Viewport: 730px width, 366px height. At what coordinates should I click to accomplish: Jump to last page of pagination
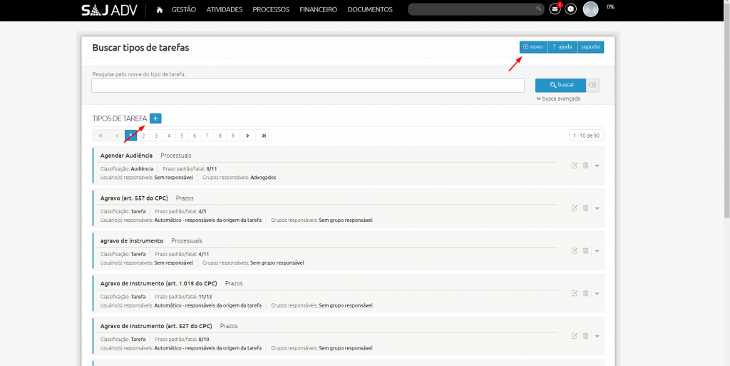coord(264,136)
